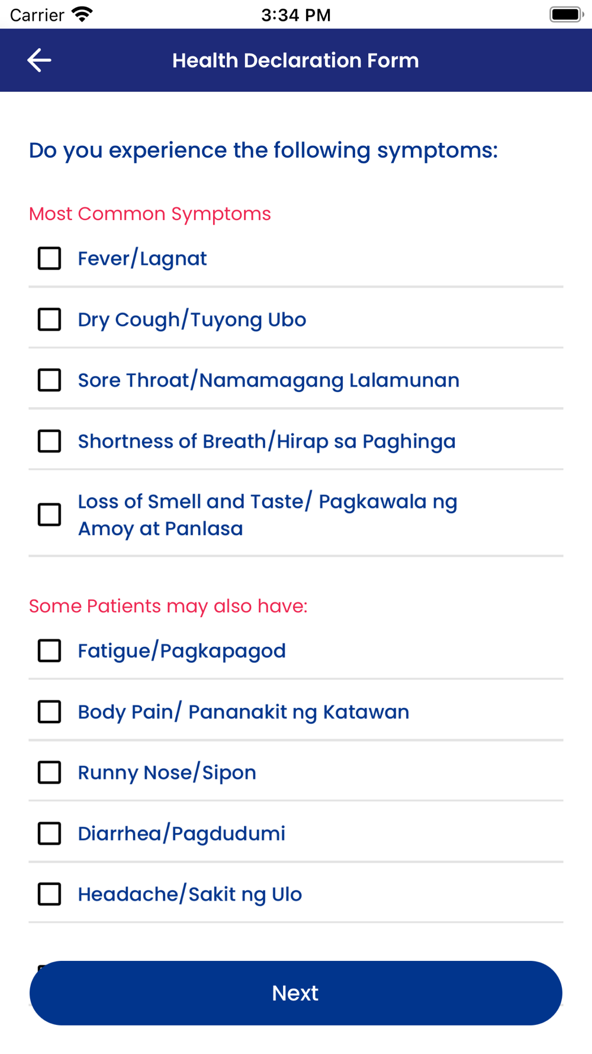Tap the Headache/Sakit ng Ulo label

click(x=189, y=895)
